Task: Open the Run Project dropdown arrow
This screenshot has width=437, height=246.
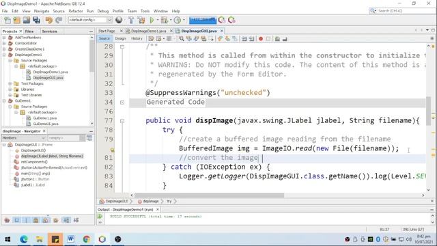Action: (x=158, y=20)
